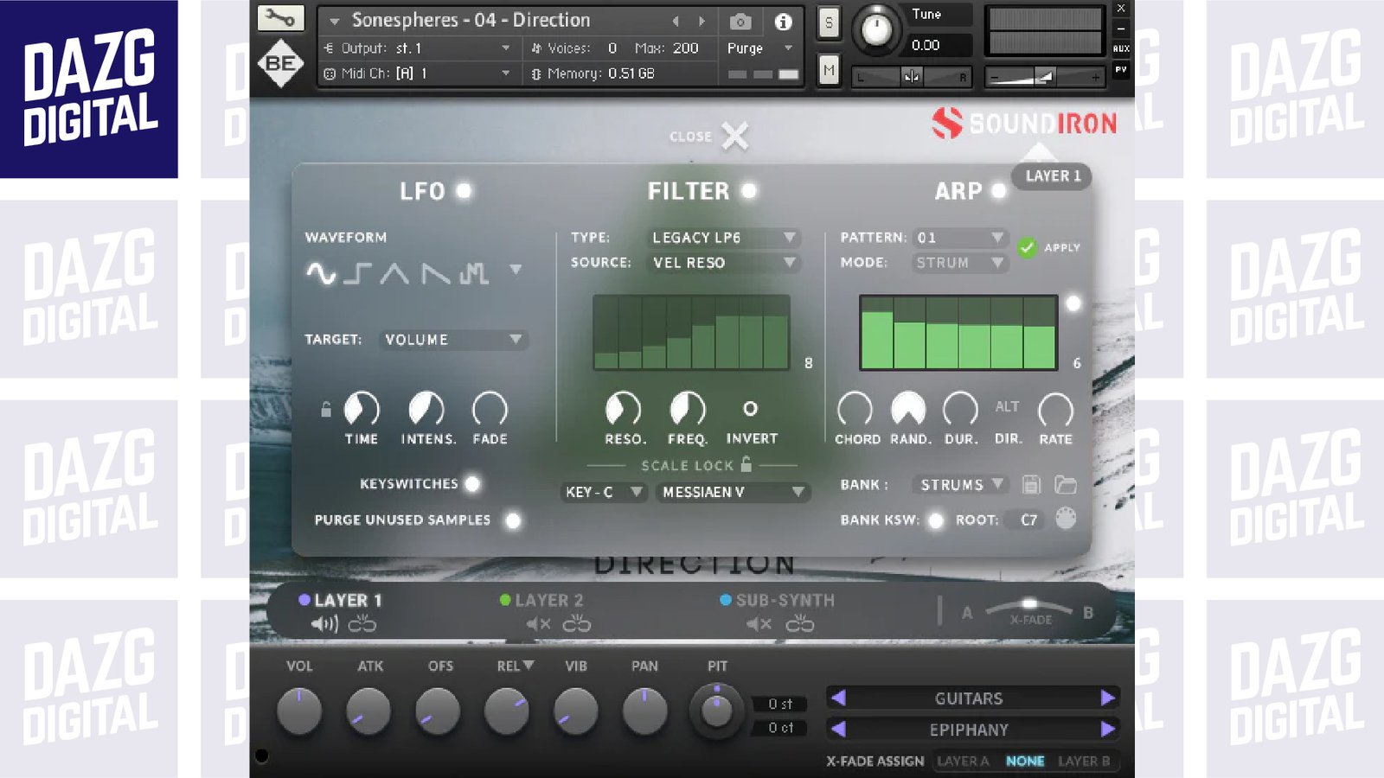Image resolution: width=1384 pixels, height=778 pixels.
Task: Click the LAYER 1 label on FX panel
Action: [1053, 176]
